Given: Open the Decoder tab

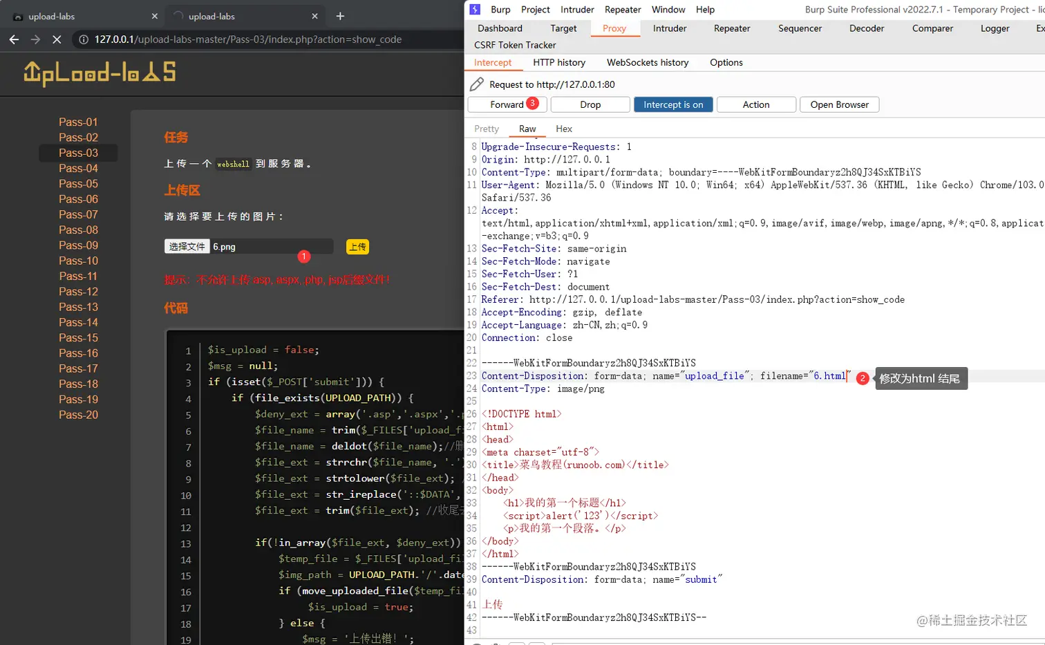Looking at the screenshot, I should (x=867, y=28).
